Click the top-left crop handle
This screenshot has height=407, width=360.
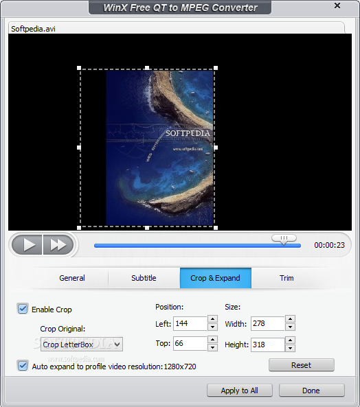click(79, 68)
